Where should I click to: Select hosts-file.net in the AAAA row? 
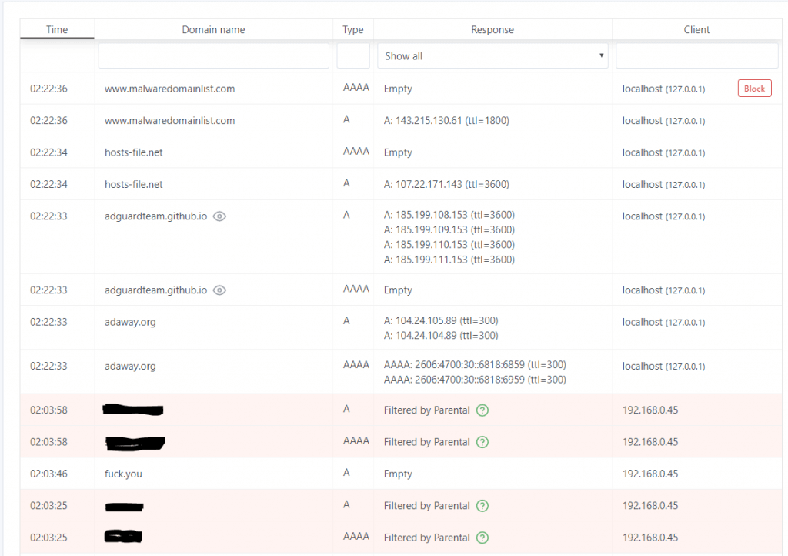point(133,152)
